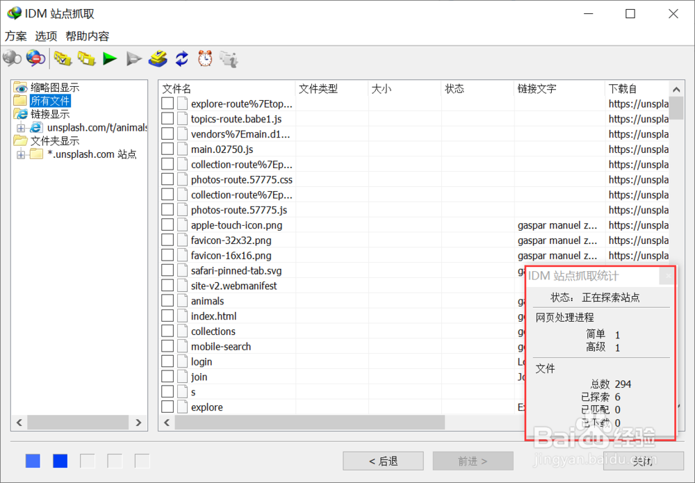This screenshot has width=695, height=483.
Task: Click the IDM logo in title bar
Action: [x=14, y=13]
